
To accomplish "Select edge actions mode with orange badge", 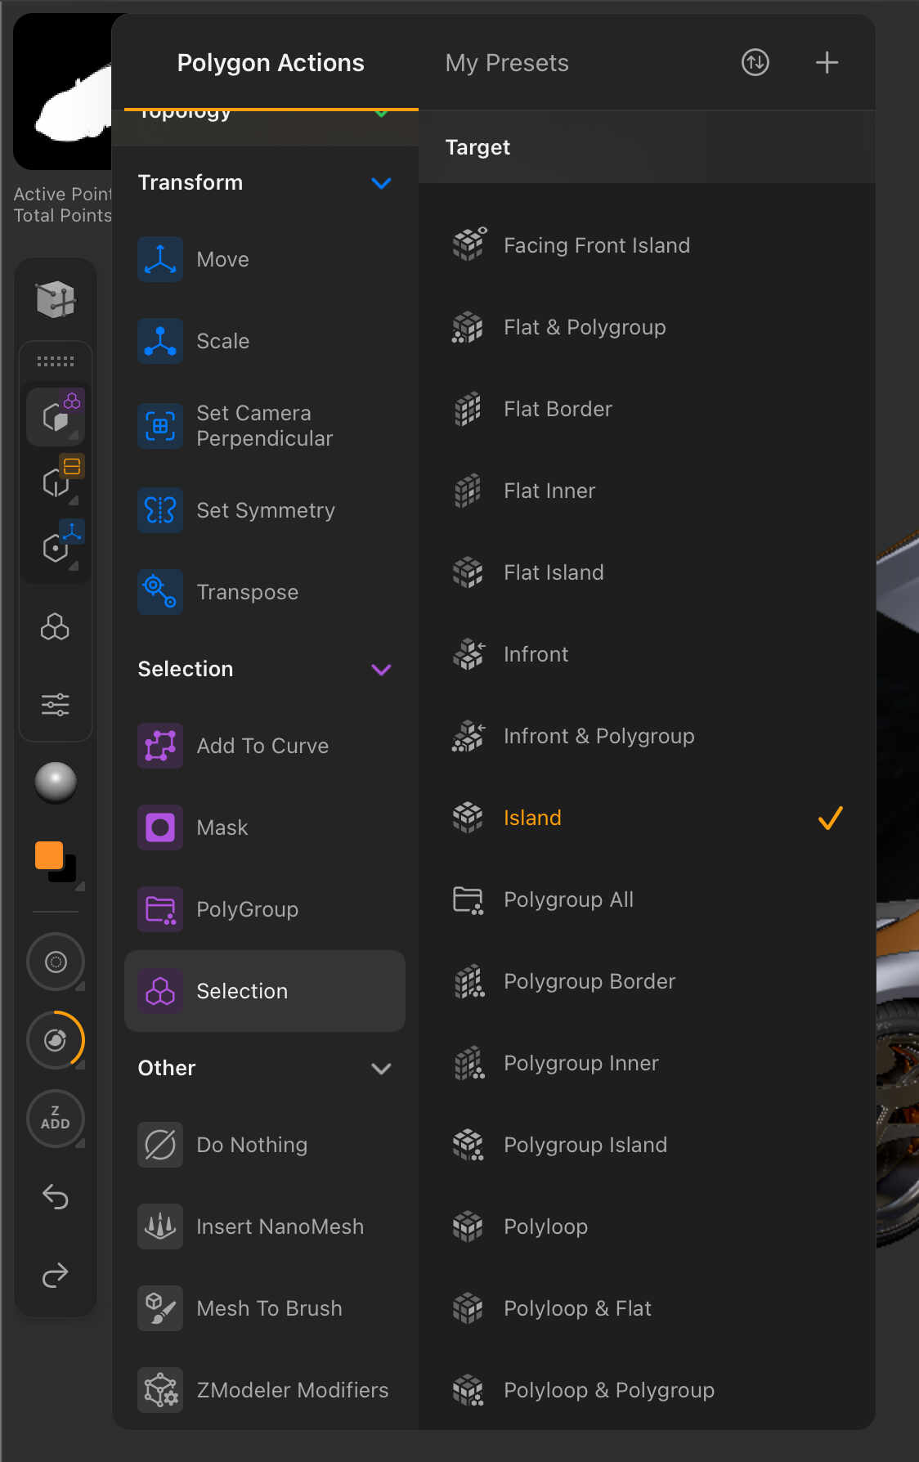I will [56, 482].
